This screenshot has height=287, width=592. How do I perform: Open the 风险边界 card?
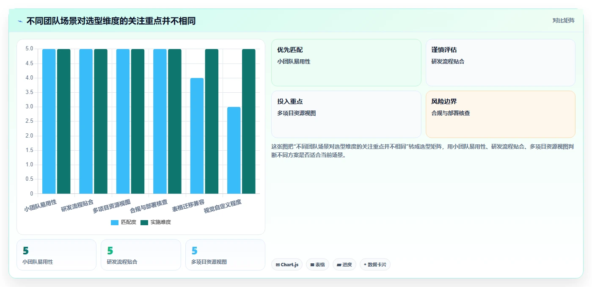click(x=500, y=114)
